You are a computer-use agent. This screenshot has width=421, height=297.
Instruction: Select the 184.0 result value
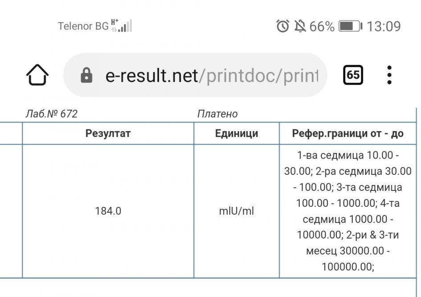[108, 211]
